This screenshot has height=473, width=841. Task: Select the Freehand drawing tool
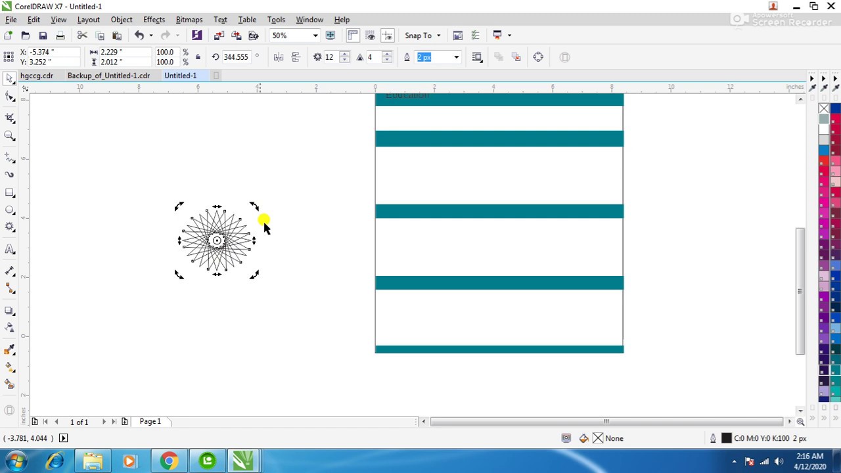(x=10, y=158)
